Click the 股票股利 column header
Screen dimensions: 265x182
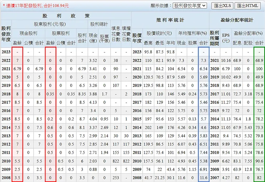click(61, 33)
